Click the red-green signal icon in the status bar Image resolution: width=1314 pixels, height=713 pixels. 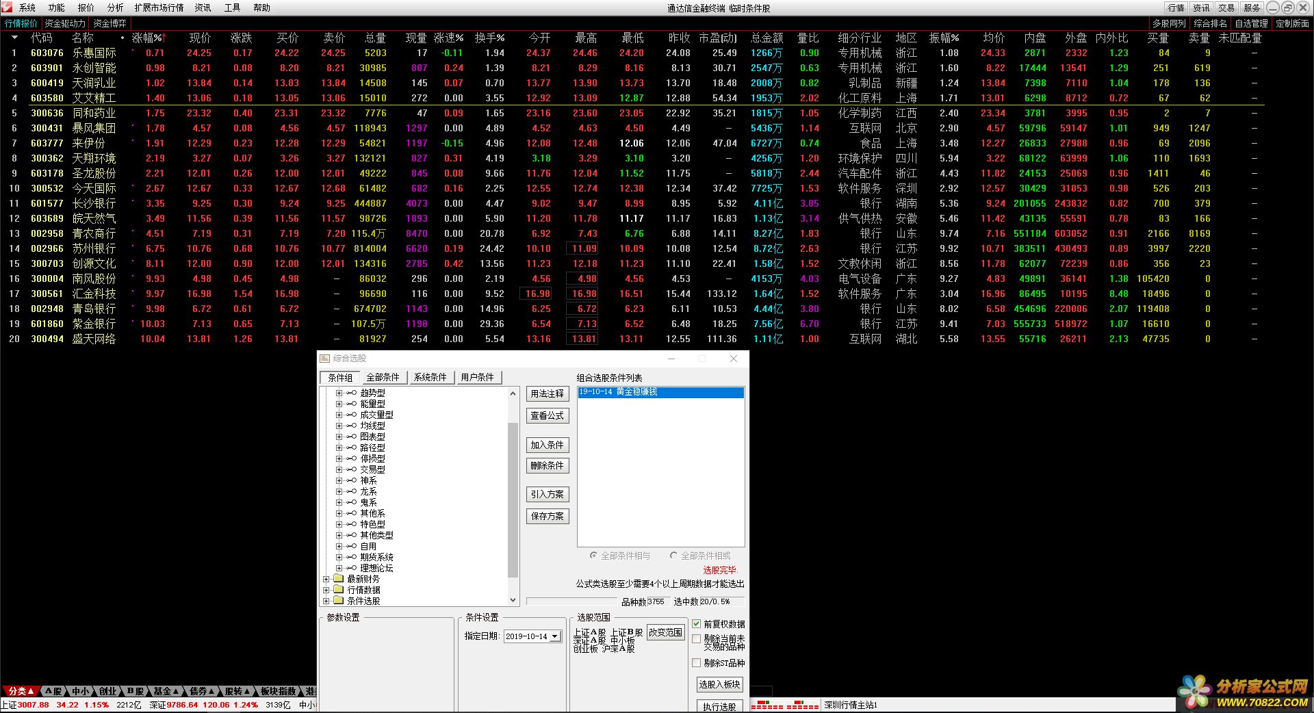pyautogui.click(x=784, y=705)
